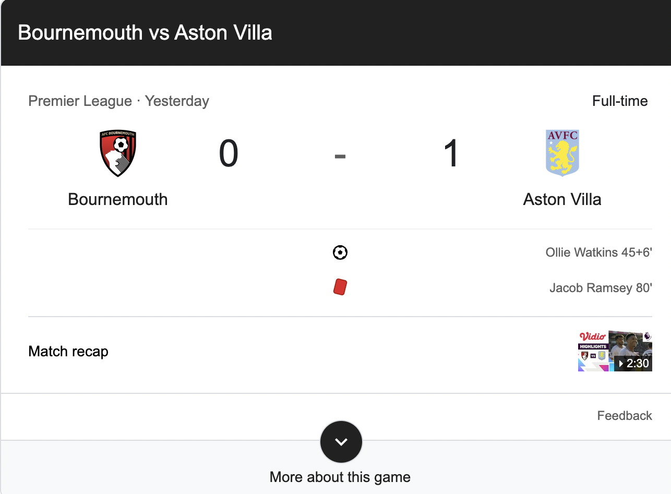Play the Vidio highlights video thumbnail
Screen dimensions: 671x494
(615, 351)
